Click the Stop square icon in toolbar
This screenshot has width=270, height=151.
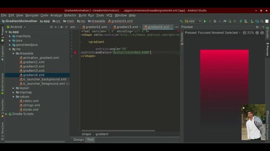pos(235,21)
